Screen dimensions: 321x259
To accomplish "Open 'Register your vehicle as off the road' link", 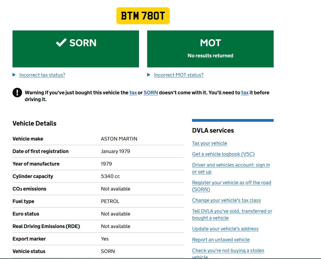I will 231,183.
